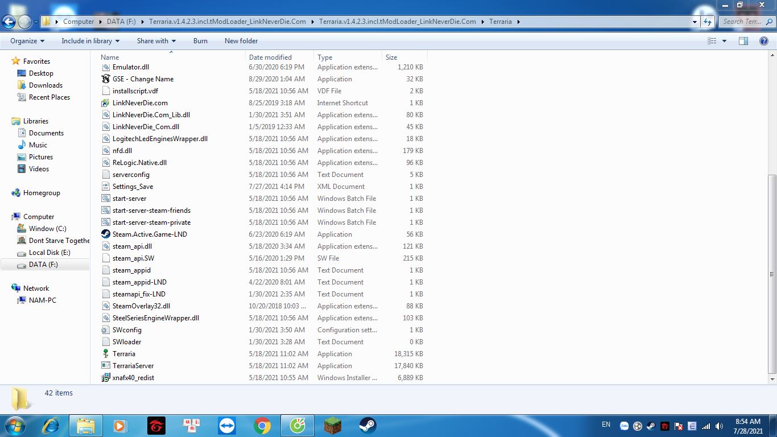Click the Terraria application tree icon
Screen dimensions: 777x437
(105, 354)
